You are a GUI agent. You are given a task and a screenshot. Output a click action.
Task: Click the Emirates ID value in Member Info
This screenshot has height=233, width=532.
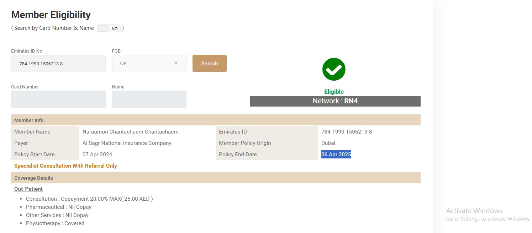pyautogui.click(x=346, y=132)
